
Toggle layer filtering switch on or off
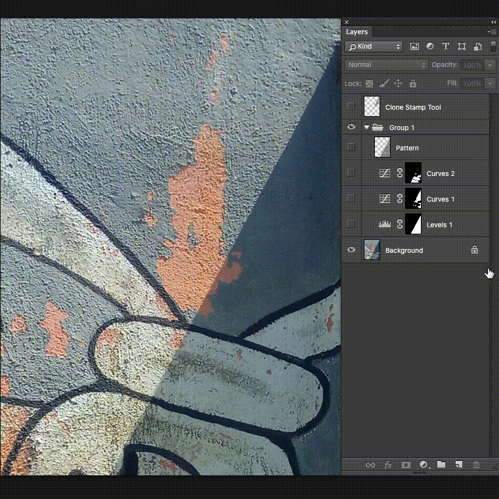coord(493,46)
